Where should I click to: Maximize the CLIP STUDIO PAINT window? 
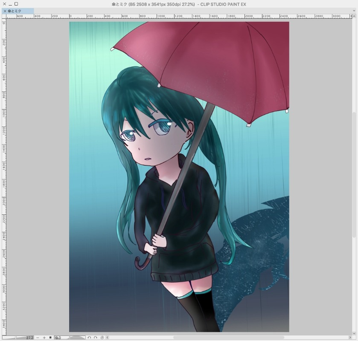[x=16, y=4]
